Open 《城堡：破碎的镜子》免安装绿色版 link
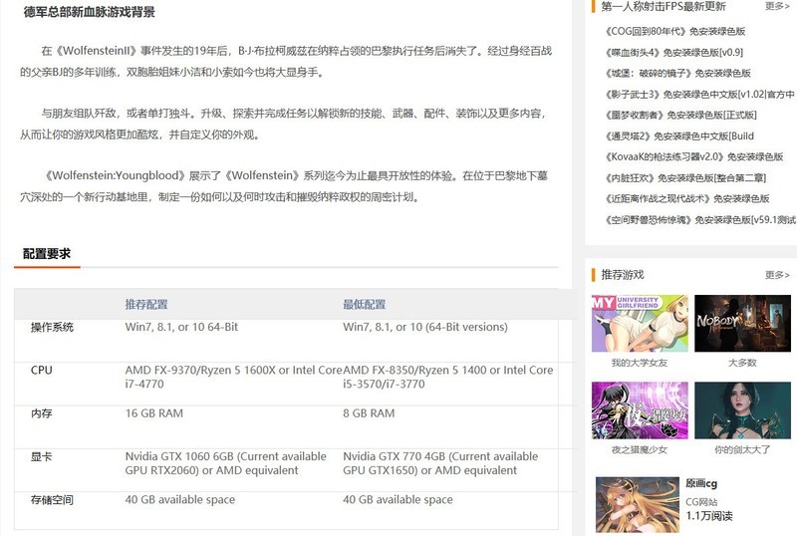This screenshot has height=536, width=797. pyautogui.click(x=677, y=74)
